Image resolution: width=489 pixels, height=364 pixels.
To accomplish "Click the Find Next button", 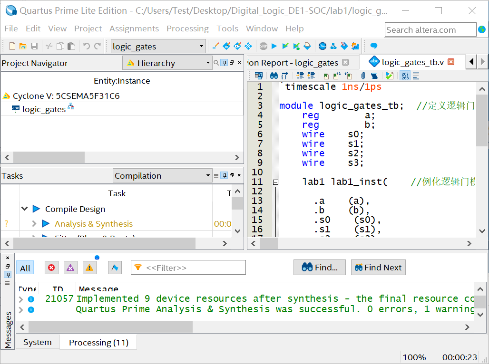I will (x=378, y=268).
